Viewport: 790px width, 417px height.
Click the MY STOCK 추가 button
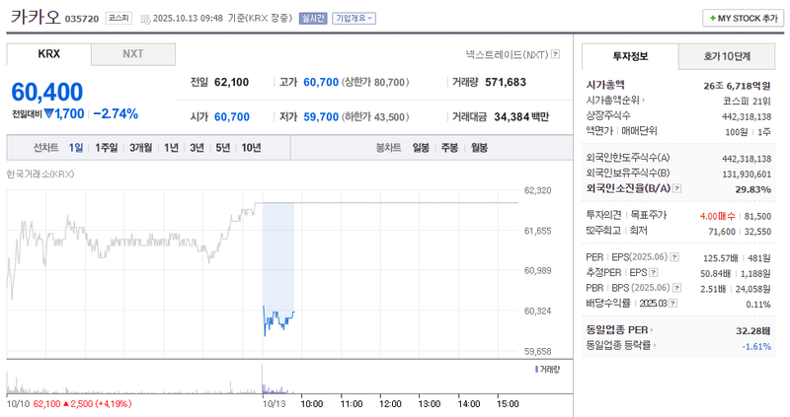click(741, 18)
